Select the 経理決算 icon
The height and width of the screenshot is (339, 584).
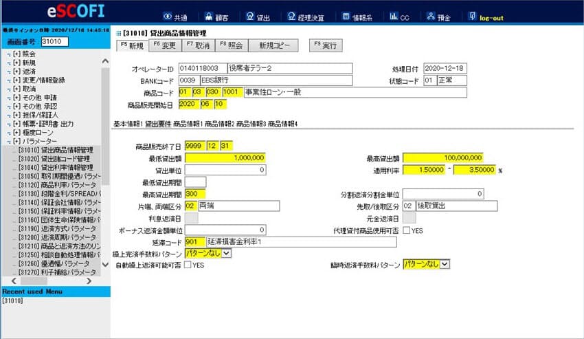pos(291,16)
